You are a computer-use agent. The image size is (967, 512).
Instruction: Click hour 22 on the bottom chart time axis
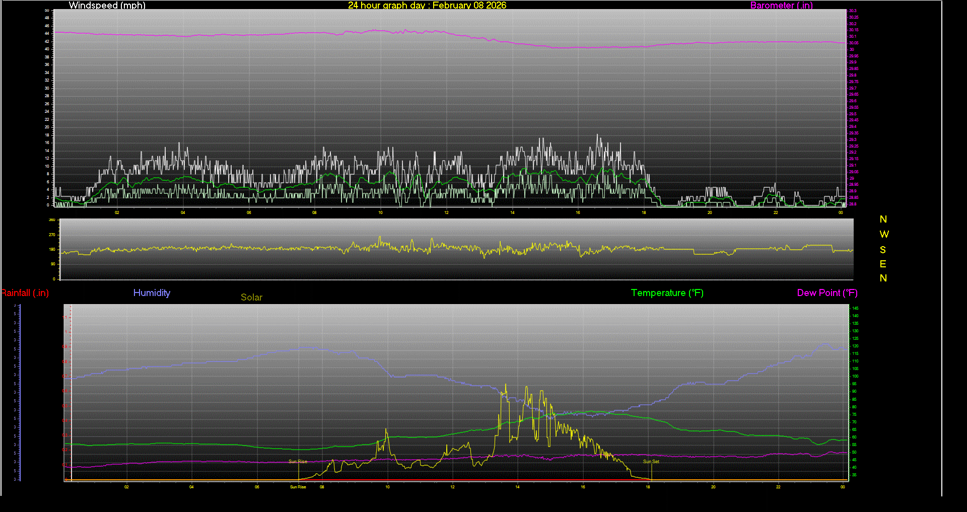point(778,487)
